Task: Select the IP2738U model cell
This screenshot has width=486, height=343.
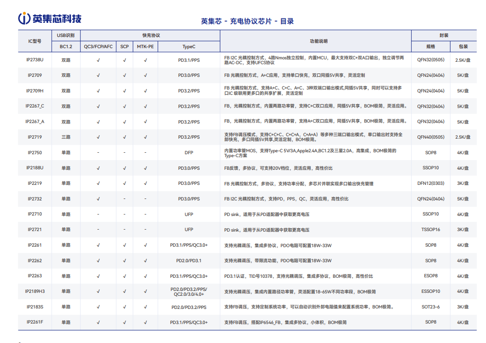Action: tap(35, 60)
